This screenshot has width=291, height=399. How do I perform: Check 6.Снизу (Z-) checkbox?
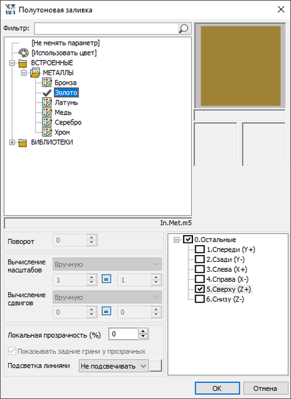click(200, 299)
